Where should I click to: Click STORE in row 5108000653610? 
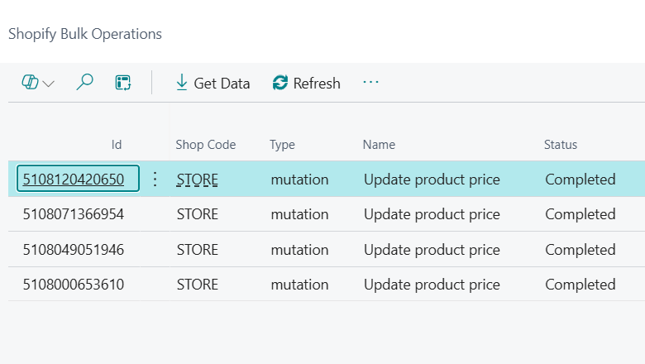197,285
